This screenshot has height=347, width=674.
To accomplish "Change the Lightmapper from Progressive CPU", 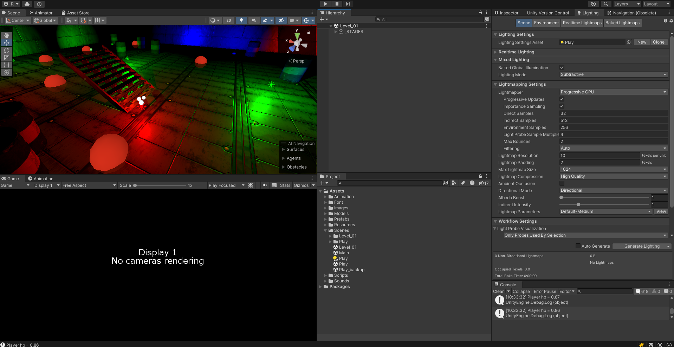I will [x=614, y=92].
